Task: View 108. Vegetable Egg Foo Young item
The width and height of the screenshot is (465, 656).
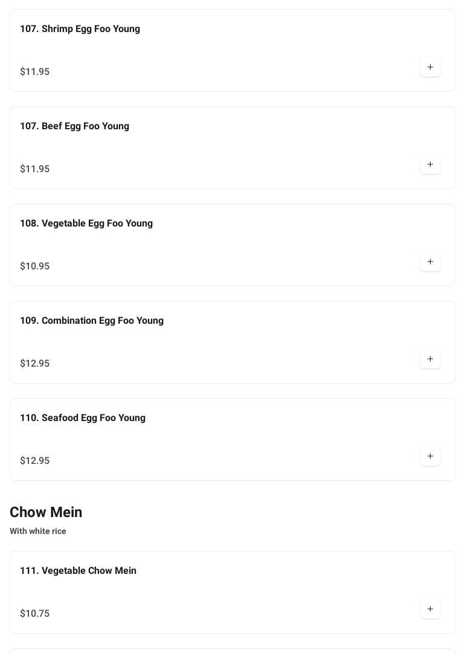Action: [x=86, y=223]
